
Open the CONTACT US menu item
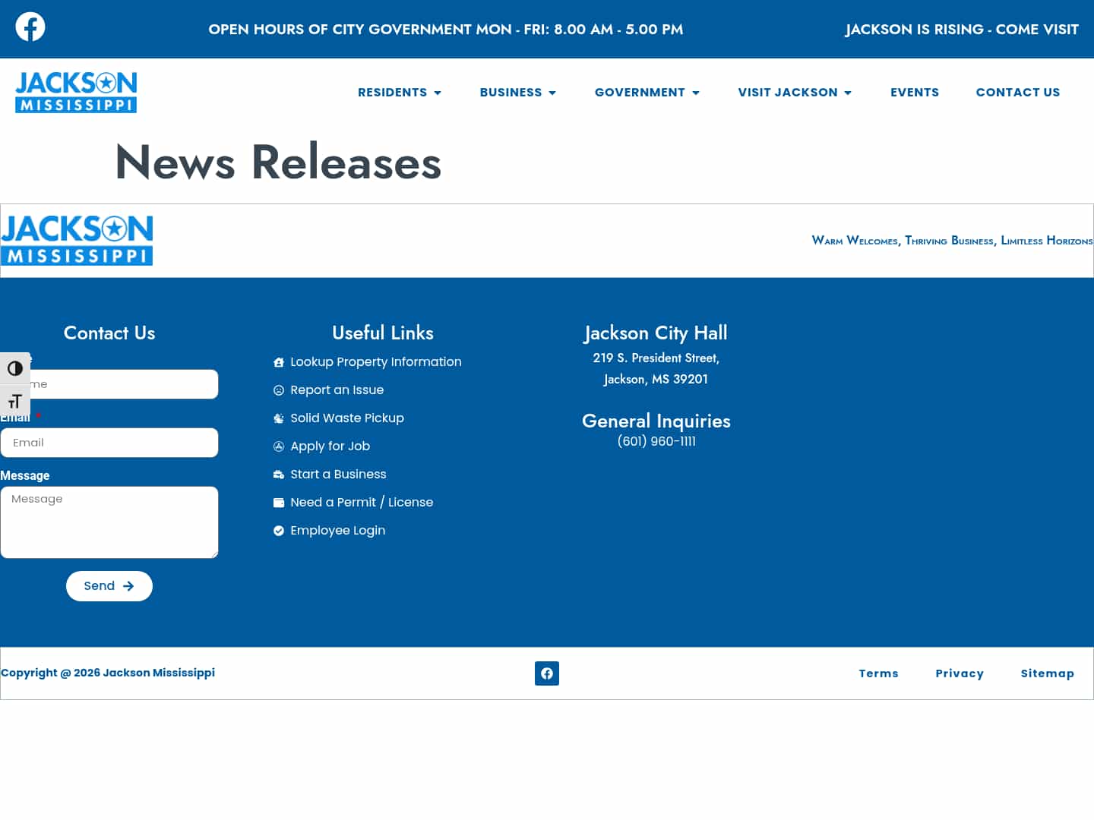click(1018, 92)
